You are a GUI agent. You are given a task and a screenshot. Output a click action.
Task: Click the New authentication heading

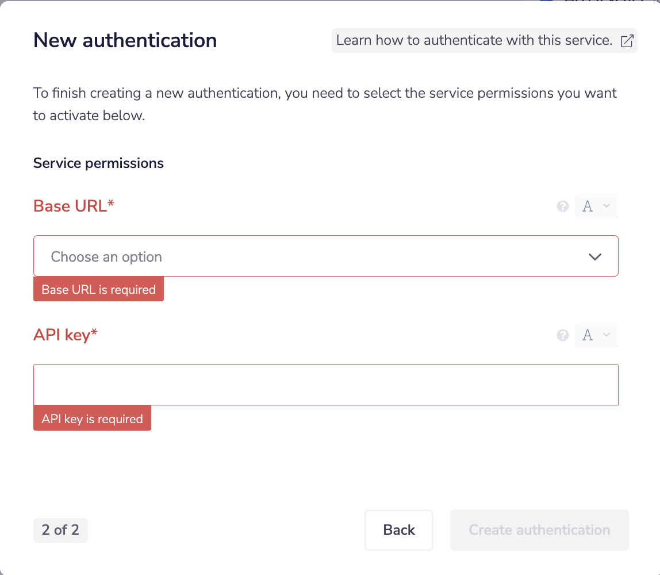(x=125, y=40)
